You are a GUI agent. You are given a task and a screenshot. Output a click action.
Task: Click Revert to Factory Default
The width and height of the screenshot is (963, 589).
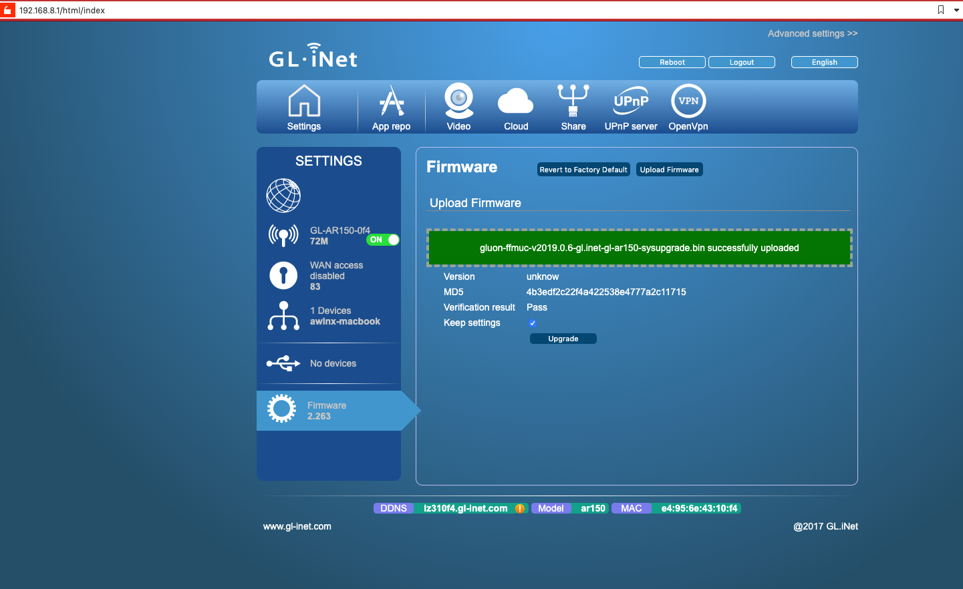click(x=583, y=170)
